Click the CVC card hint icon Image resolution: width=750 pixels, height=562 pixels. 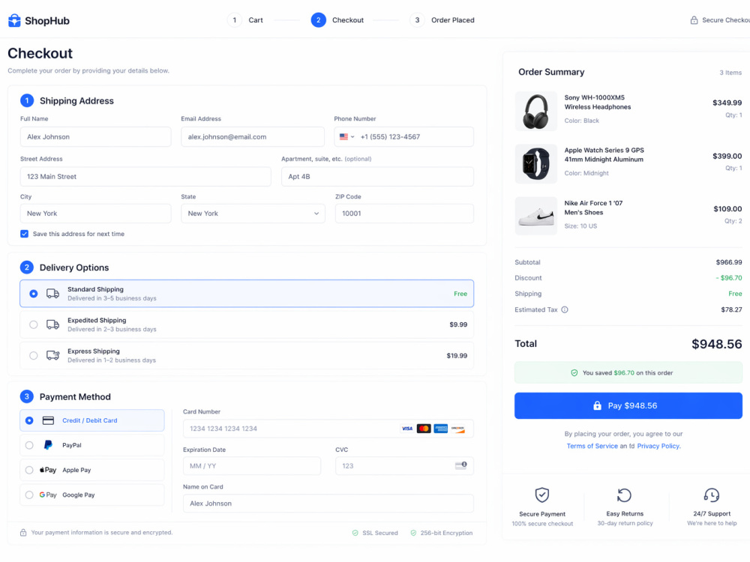coord(461,465)
